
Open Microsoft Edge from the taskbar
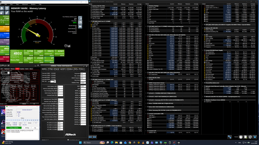point(112,143)
